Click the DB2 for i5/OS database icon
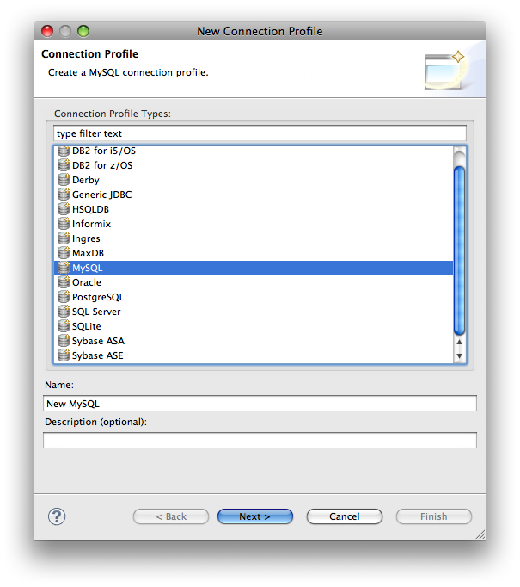The height and width of the screenshot is (587, 520). click(x=64, y=151)
